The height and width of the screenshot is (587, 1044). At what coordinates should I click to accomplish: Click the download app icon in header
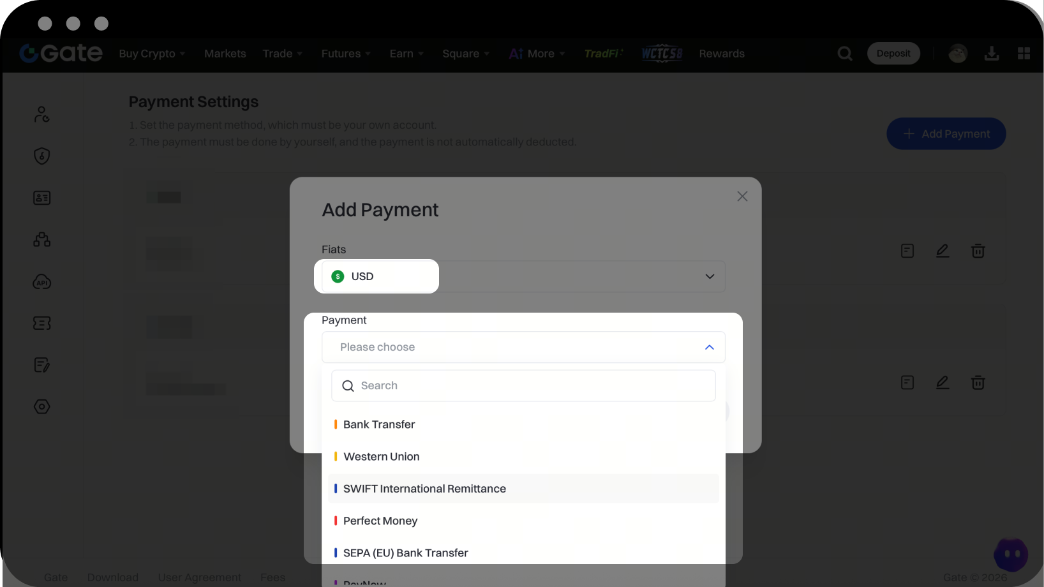(x=992, y=54)
